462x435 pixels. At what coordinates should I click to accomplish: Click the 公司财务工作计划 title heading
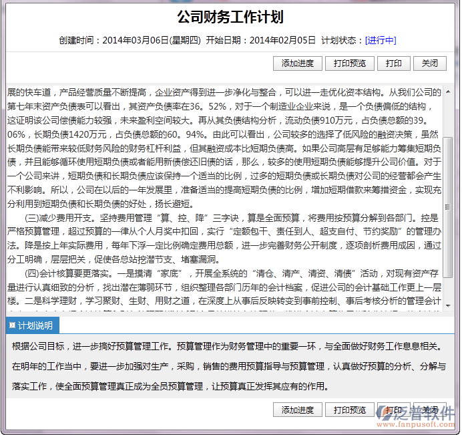click(230, 17)
